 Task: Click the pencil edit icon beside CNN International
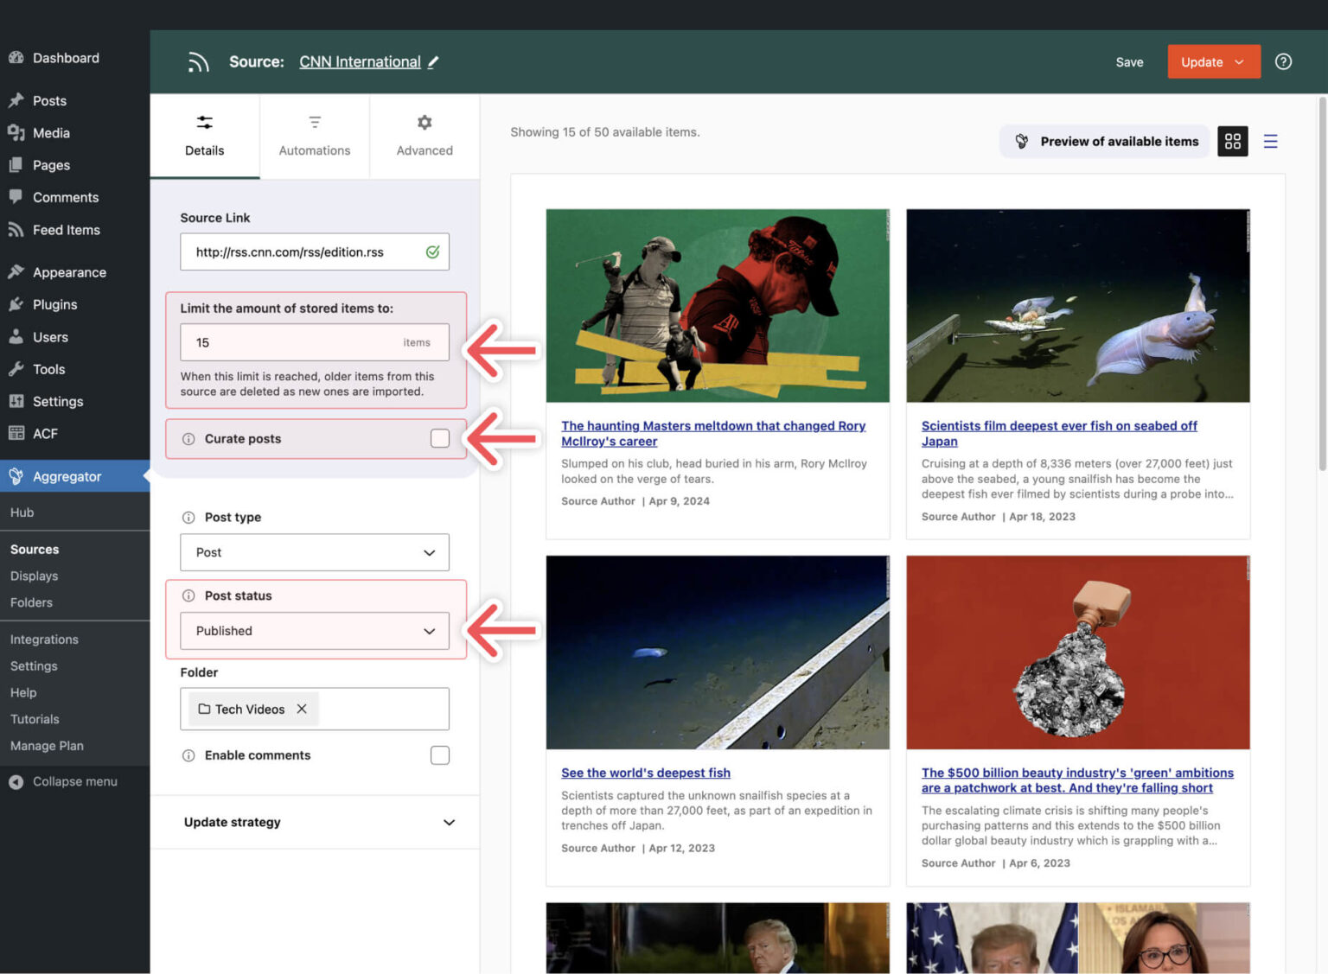(x=433, y=61)
